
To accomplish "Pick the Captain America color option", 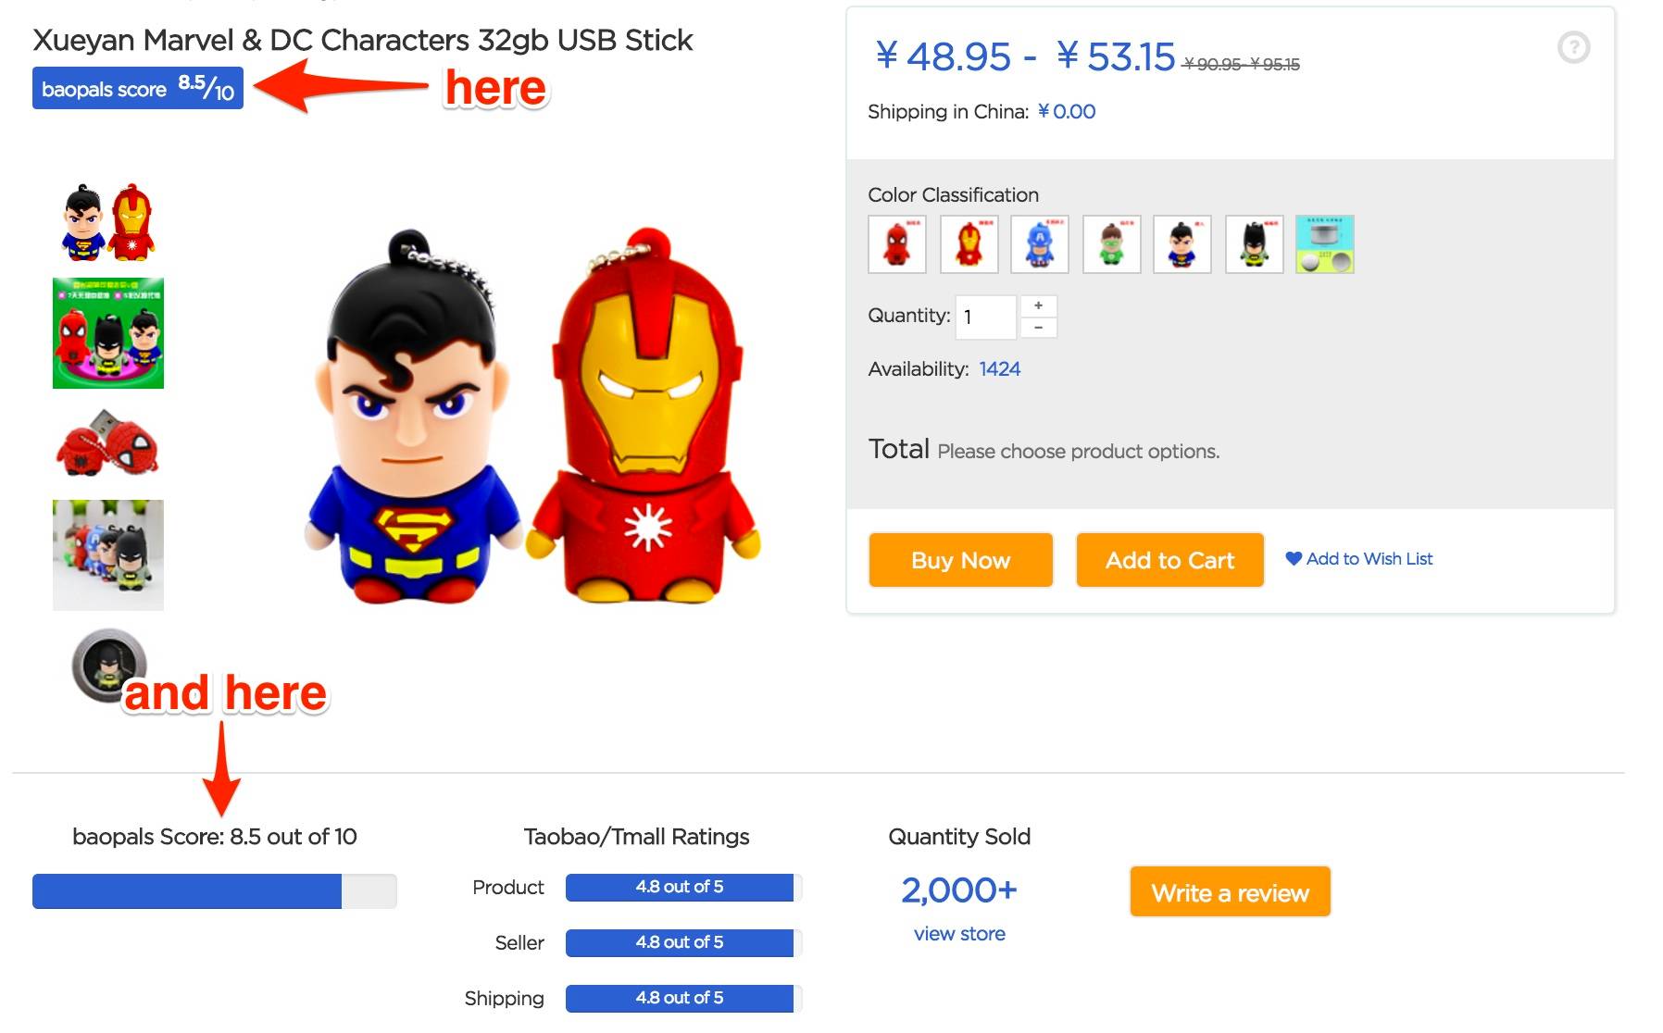I will point(1040,244).
